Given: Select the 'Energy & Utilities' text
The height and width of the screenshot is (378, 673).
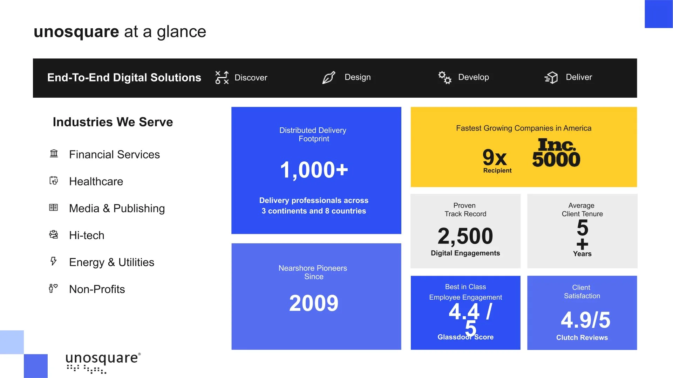Looking at the screenshot, I should (111, 262).
